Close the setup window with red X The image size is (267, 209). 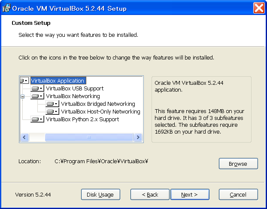[x=259, y=8]
